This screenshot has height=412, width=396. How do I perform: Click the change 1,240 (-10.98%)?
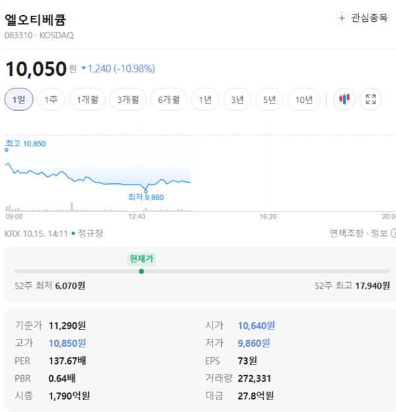click(x=118, y=69)
